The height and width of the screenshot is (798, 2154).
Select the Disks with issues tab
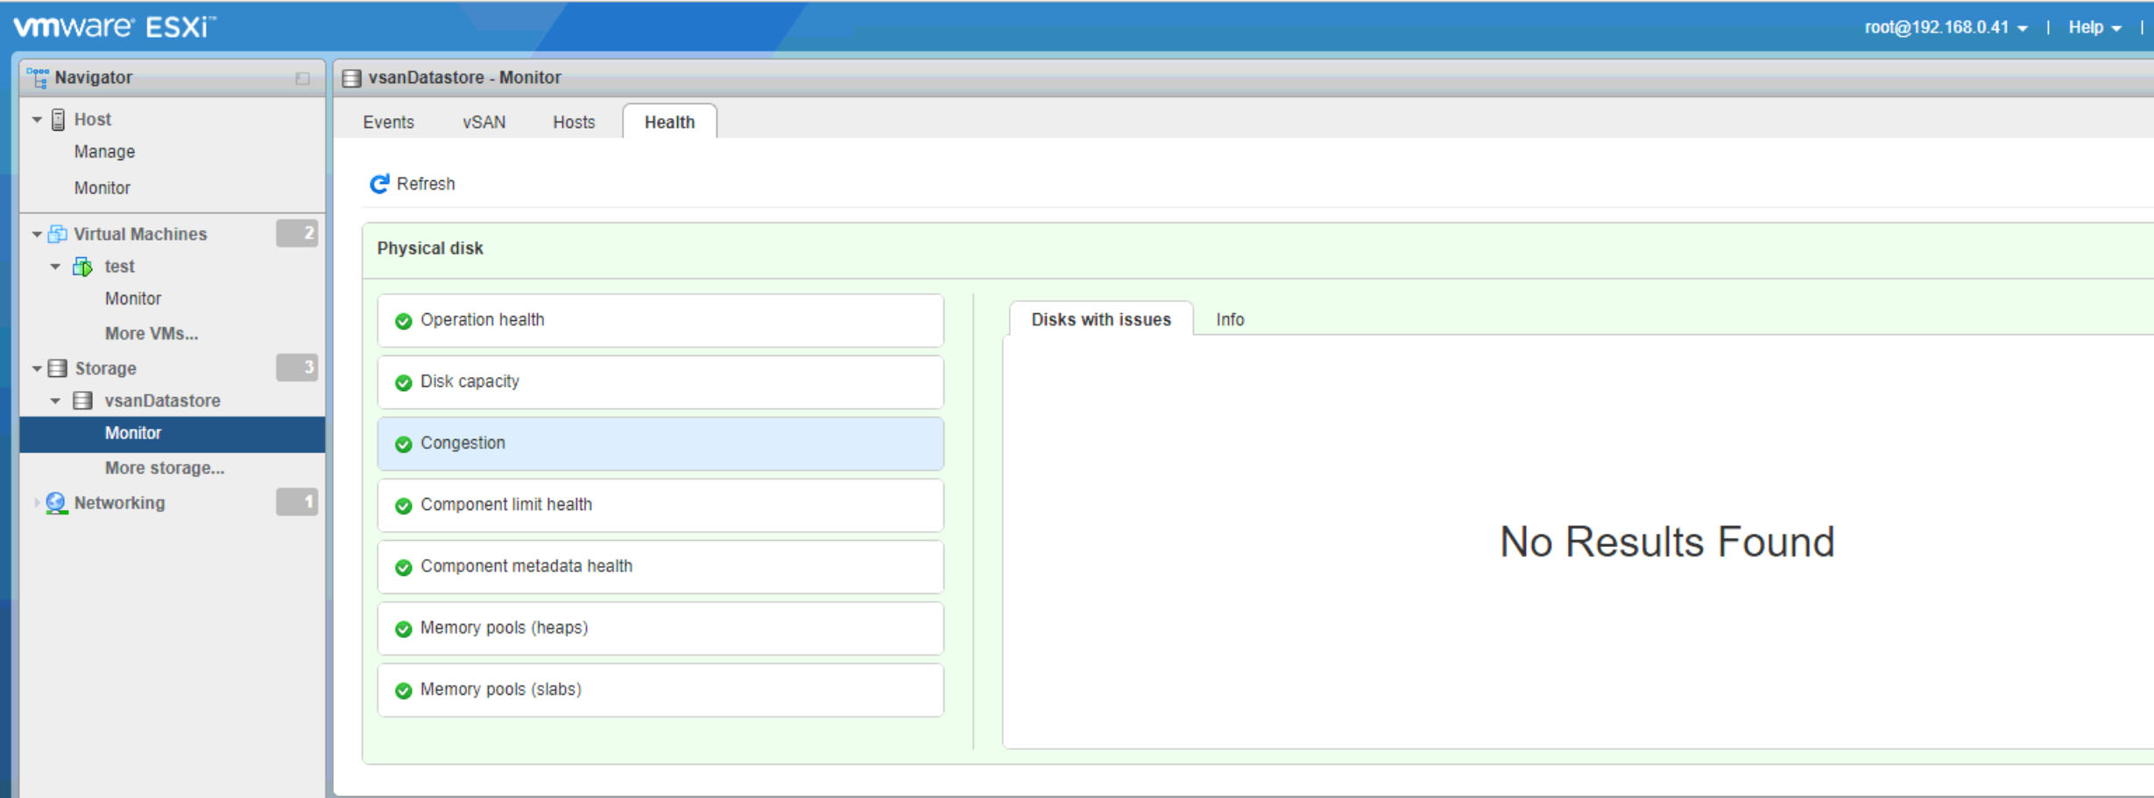coord(1101,319)
